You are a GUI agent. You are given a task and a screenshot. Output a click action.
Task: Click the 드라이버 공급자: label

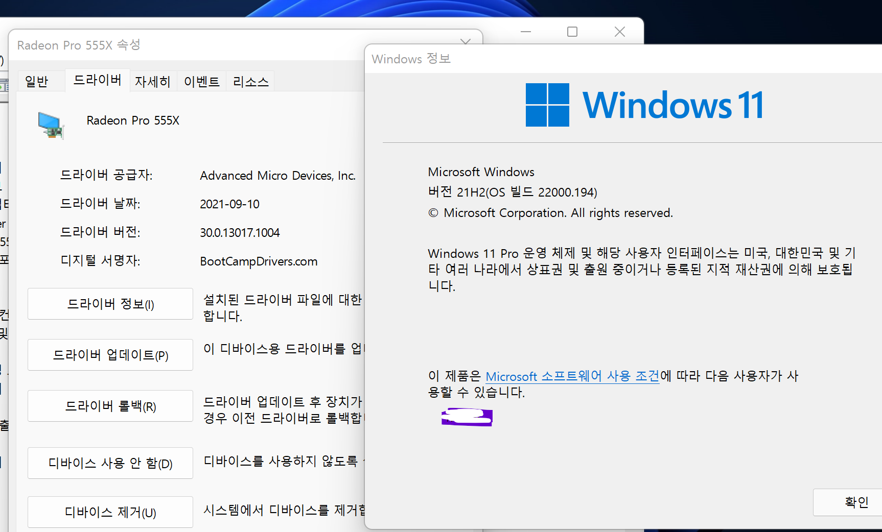pos(106,175)
